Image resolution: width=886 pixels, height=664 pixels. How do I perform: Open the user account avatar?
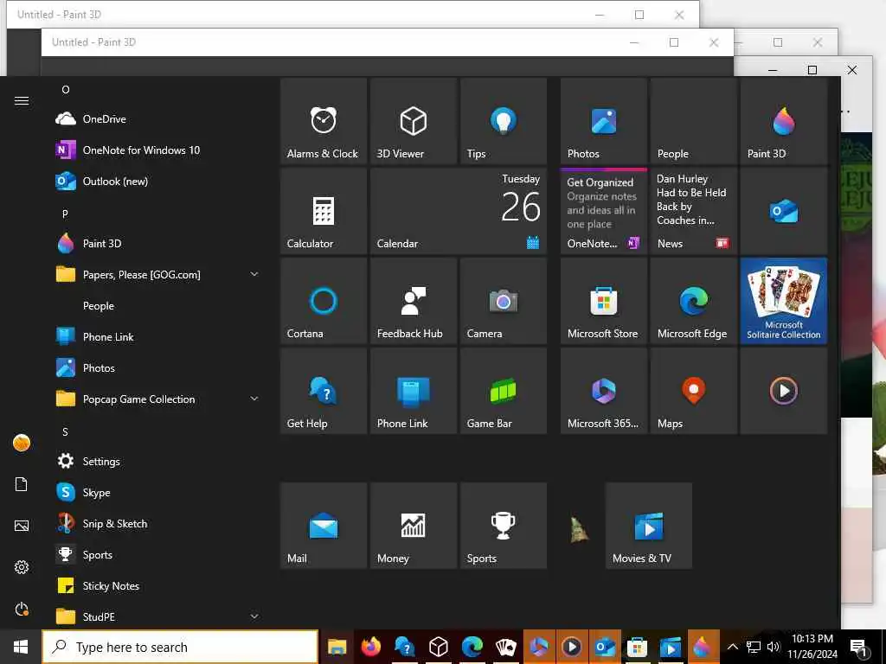pyautogui.click(x=22, y=443)
